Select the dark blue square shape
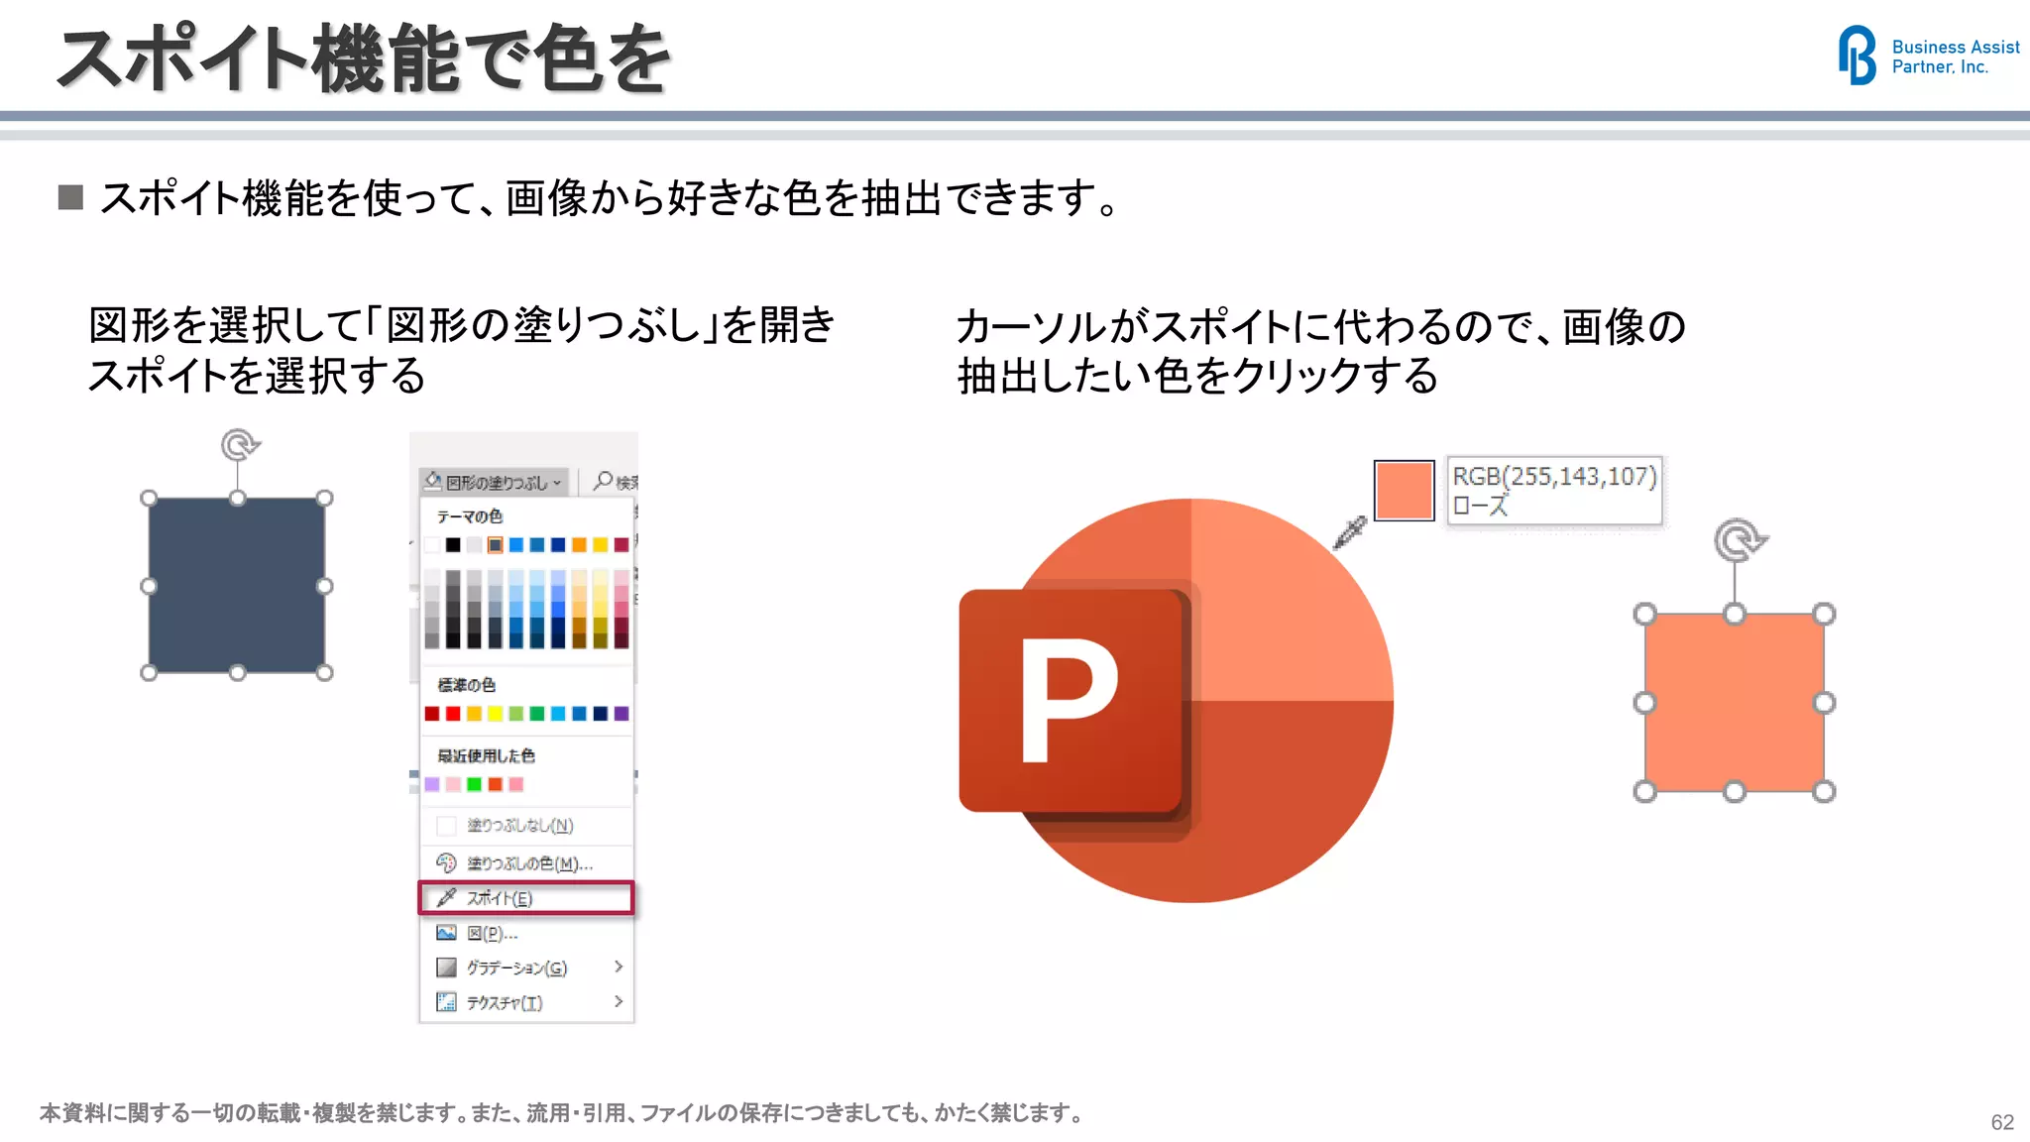The height and width of the screenshot is (1142, 2030). (x=237, y=586)
